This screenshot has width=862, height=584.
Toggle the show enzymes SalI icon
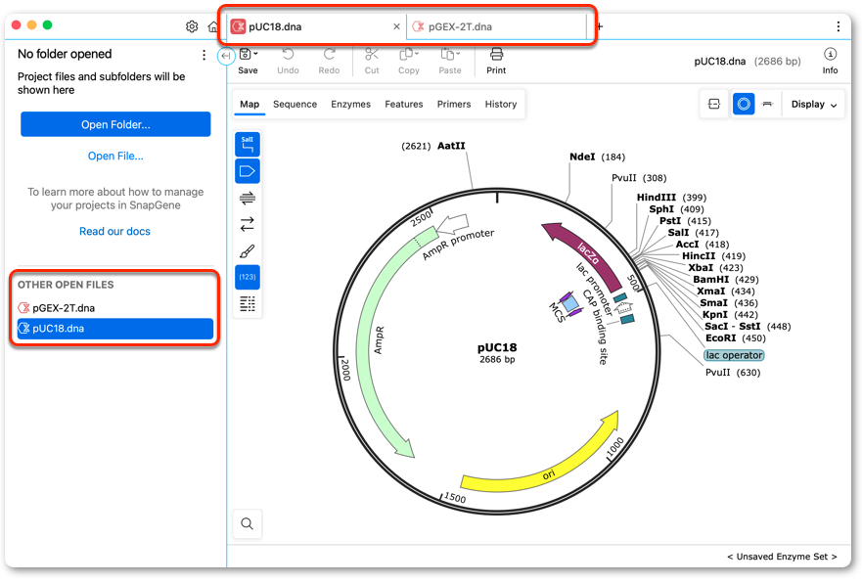click(247, 145)
